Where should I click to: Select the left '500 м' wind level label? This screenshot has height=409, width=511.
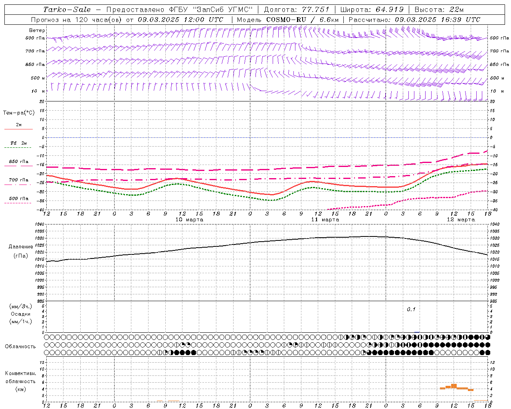[x=38, y=78]
